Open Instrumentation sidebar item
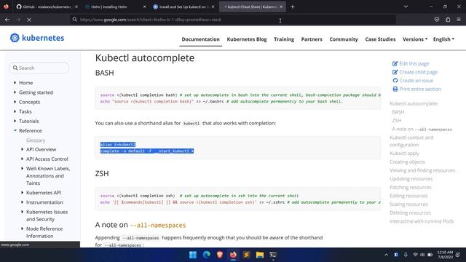Viewport: 466px width, 262px height. pos(44,202)
